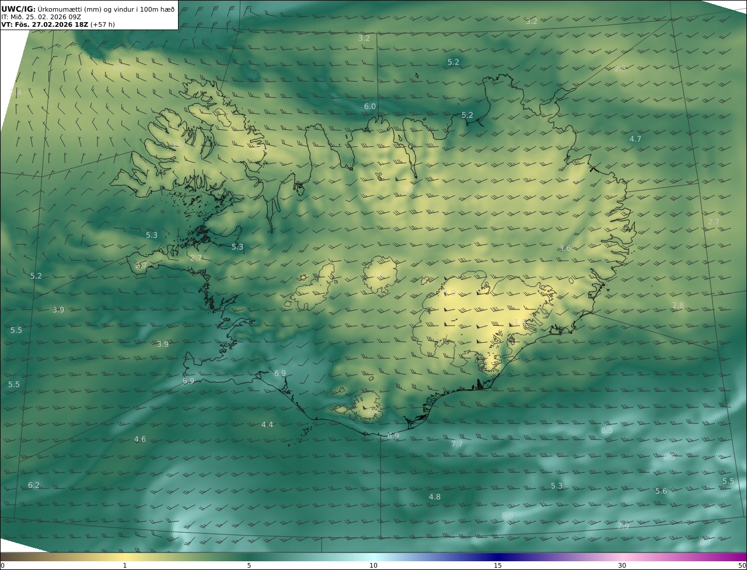Select the 3.6 value label in east Iceland

click(564, 248)
